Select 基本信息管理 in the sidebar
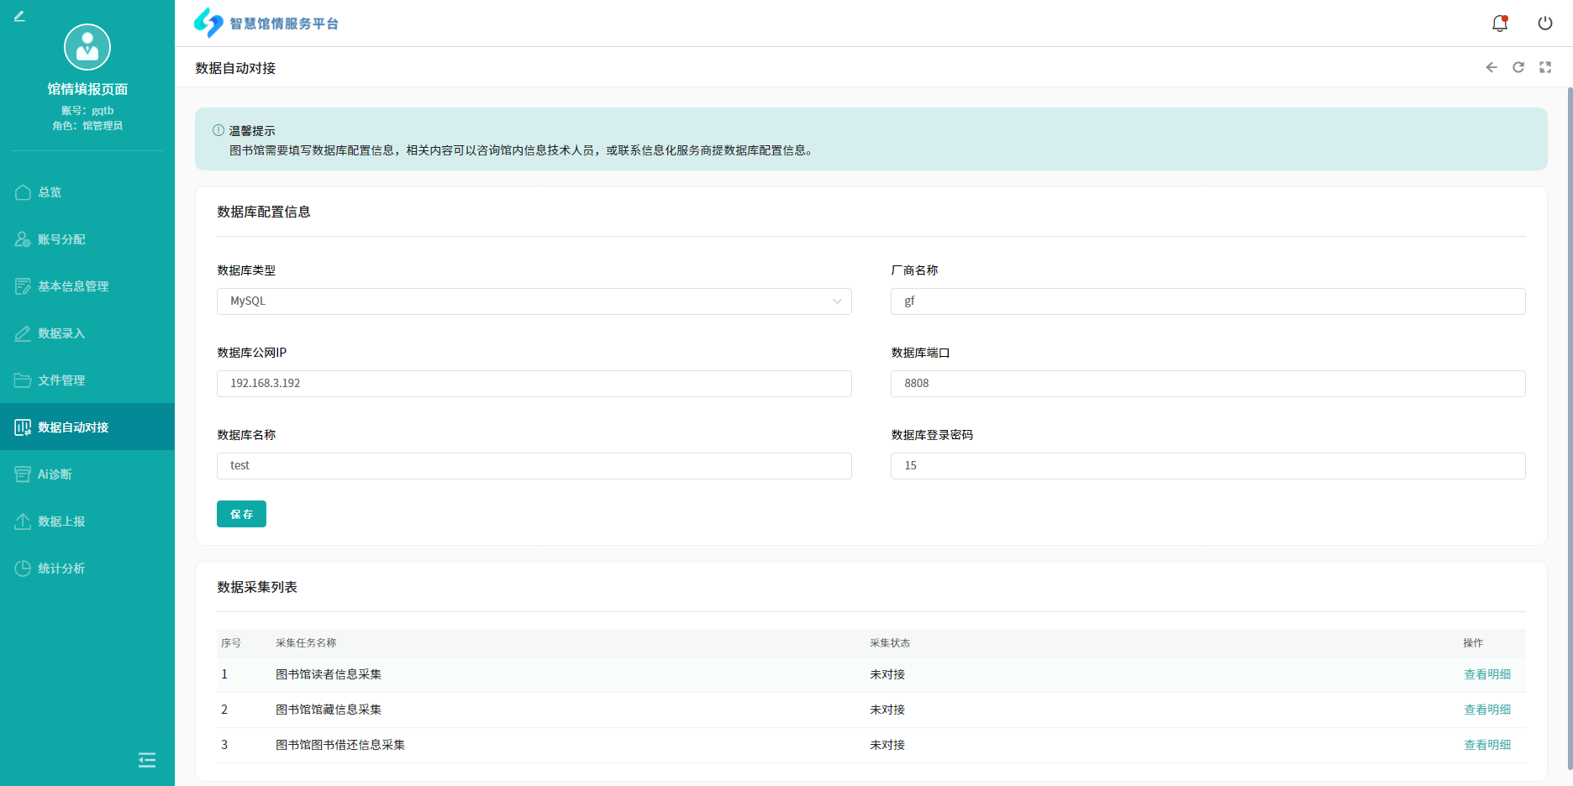1573x786 pixels. pyautogui.click(x=72, y=286)
